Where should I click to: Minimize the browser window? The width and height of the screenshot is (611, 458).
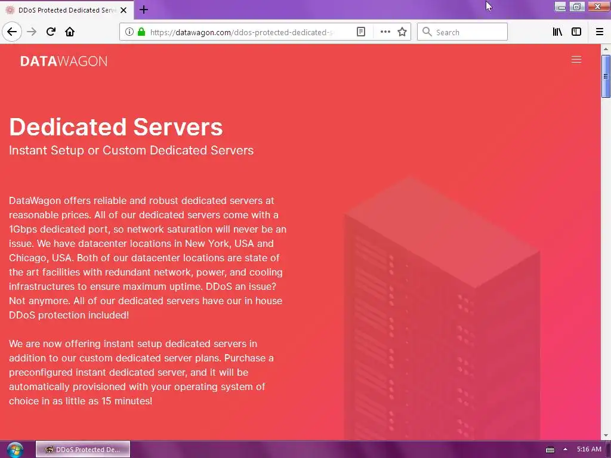560,6
